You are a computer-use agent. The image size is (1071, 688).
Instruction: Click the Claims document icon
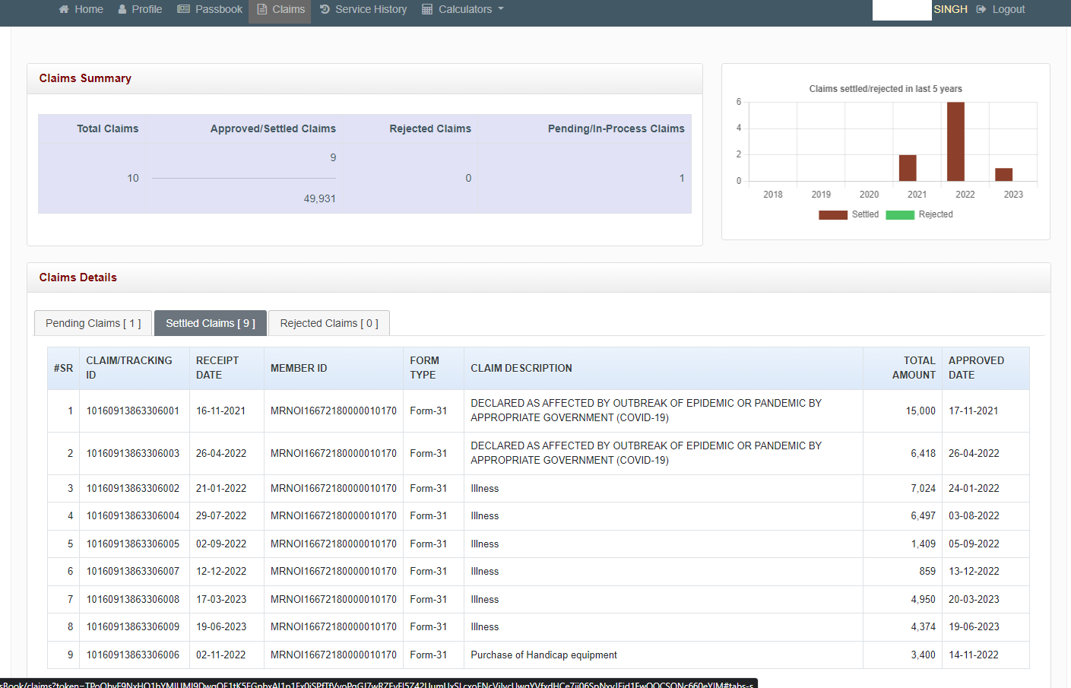click(262, 9)
